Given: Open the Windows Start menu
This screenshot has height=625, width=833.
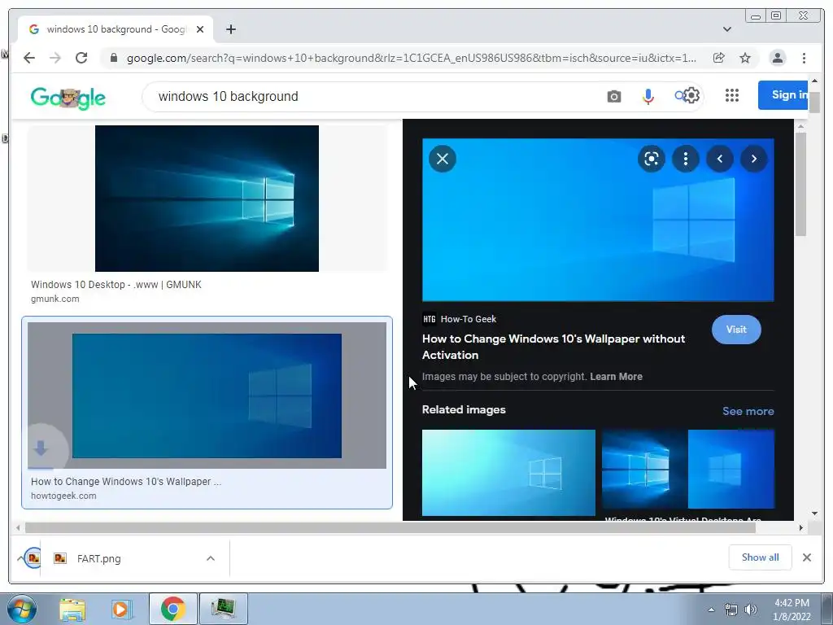Looking at the screenshot, I should [x=21, y=609].
